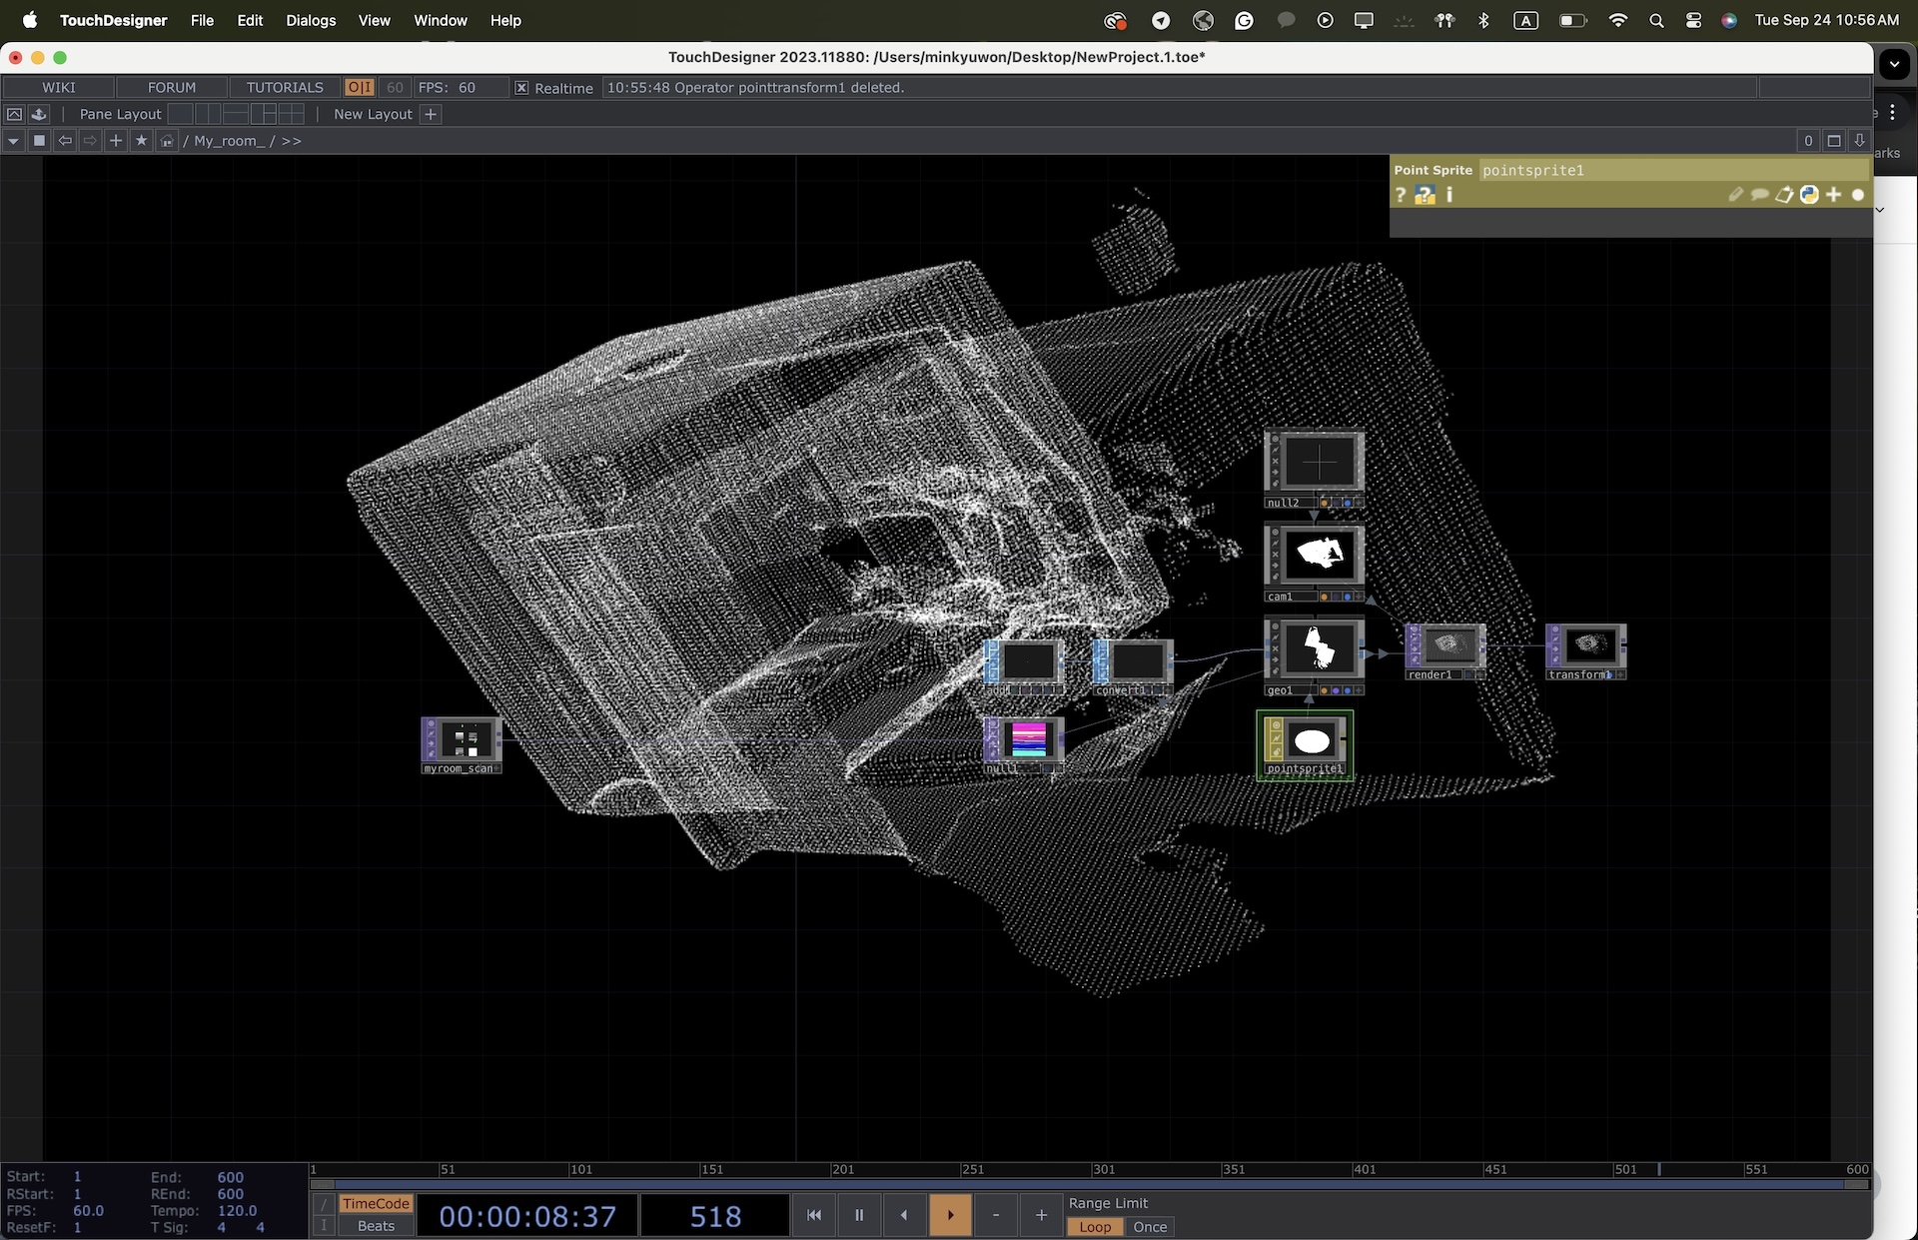Toggle the Realtime checkbox

coord(521,88)
